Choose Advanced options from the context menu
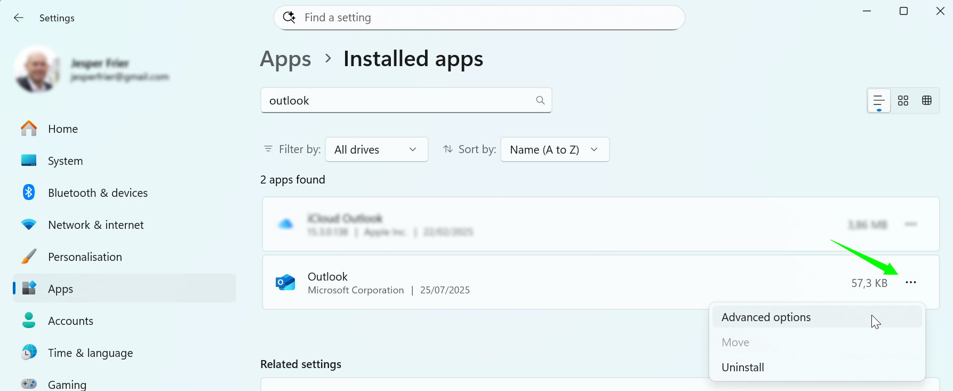The height and width of the screenshot is (391, 953). 817,317
